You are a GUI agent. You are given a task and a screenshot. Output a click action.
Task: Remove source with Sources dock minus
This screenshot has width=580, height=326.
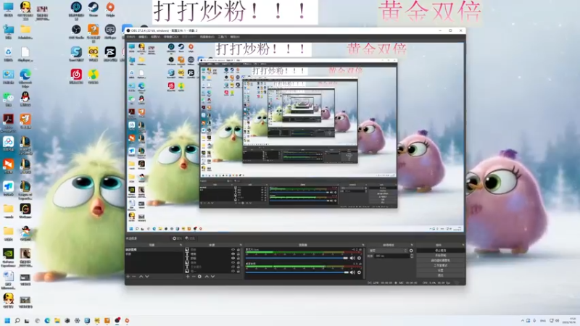[194, 277]
